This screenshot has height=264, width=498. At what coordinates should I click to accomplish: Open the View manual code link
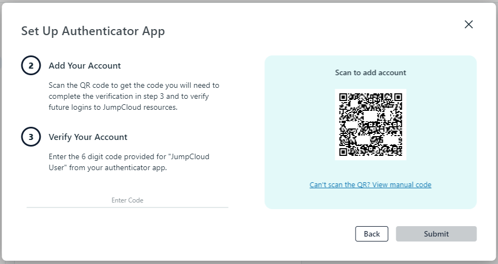click(x=370, y=185)
